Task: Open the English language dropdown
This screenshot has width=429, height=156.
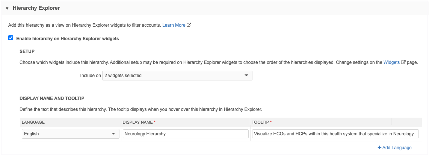Action: click(70, 134)
